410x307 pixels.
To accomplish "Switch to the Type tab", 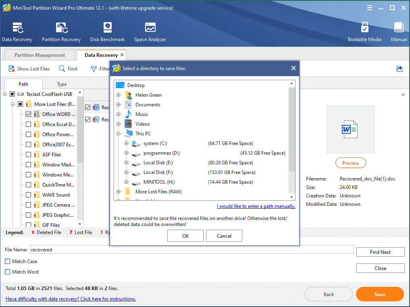I will [62, 84].
